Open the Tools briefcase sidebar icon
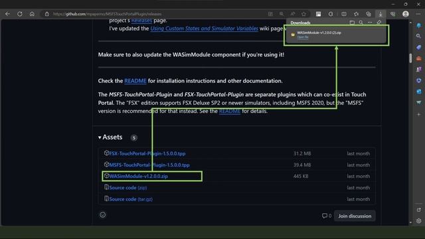Image resolution: width=425 pixels, height=239 pixels. (419, 58)
